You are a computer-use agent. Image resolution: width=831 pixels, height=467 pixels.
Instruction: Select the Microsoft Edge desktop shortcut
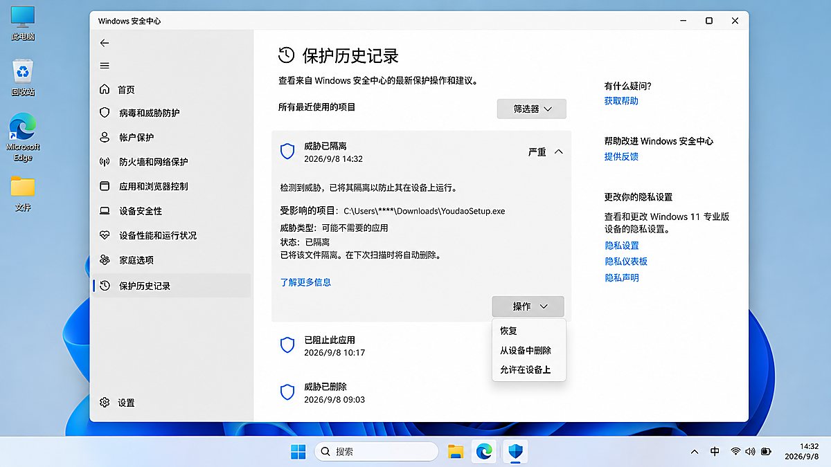coord(23,138)
